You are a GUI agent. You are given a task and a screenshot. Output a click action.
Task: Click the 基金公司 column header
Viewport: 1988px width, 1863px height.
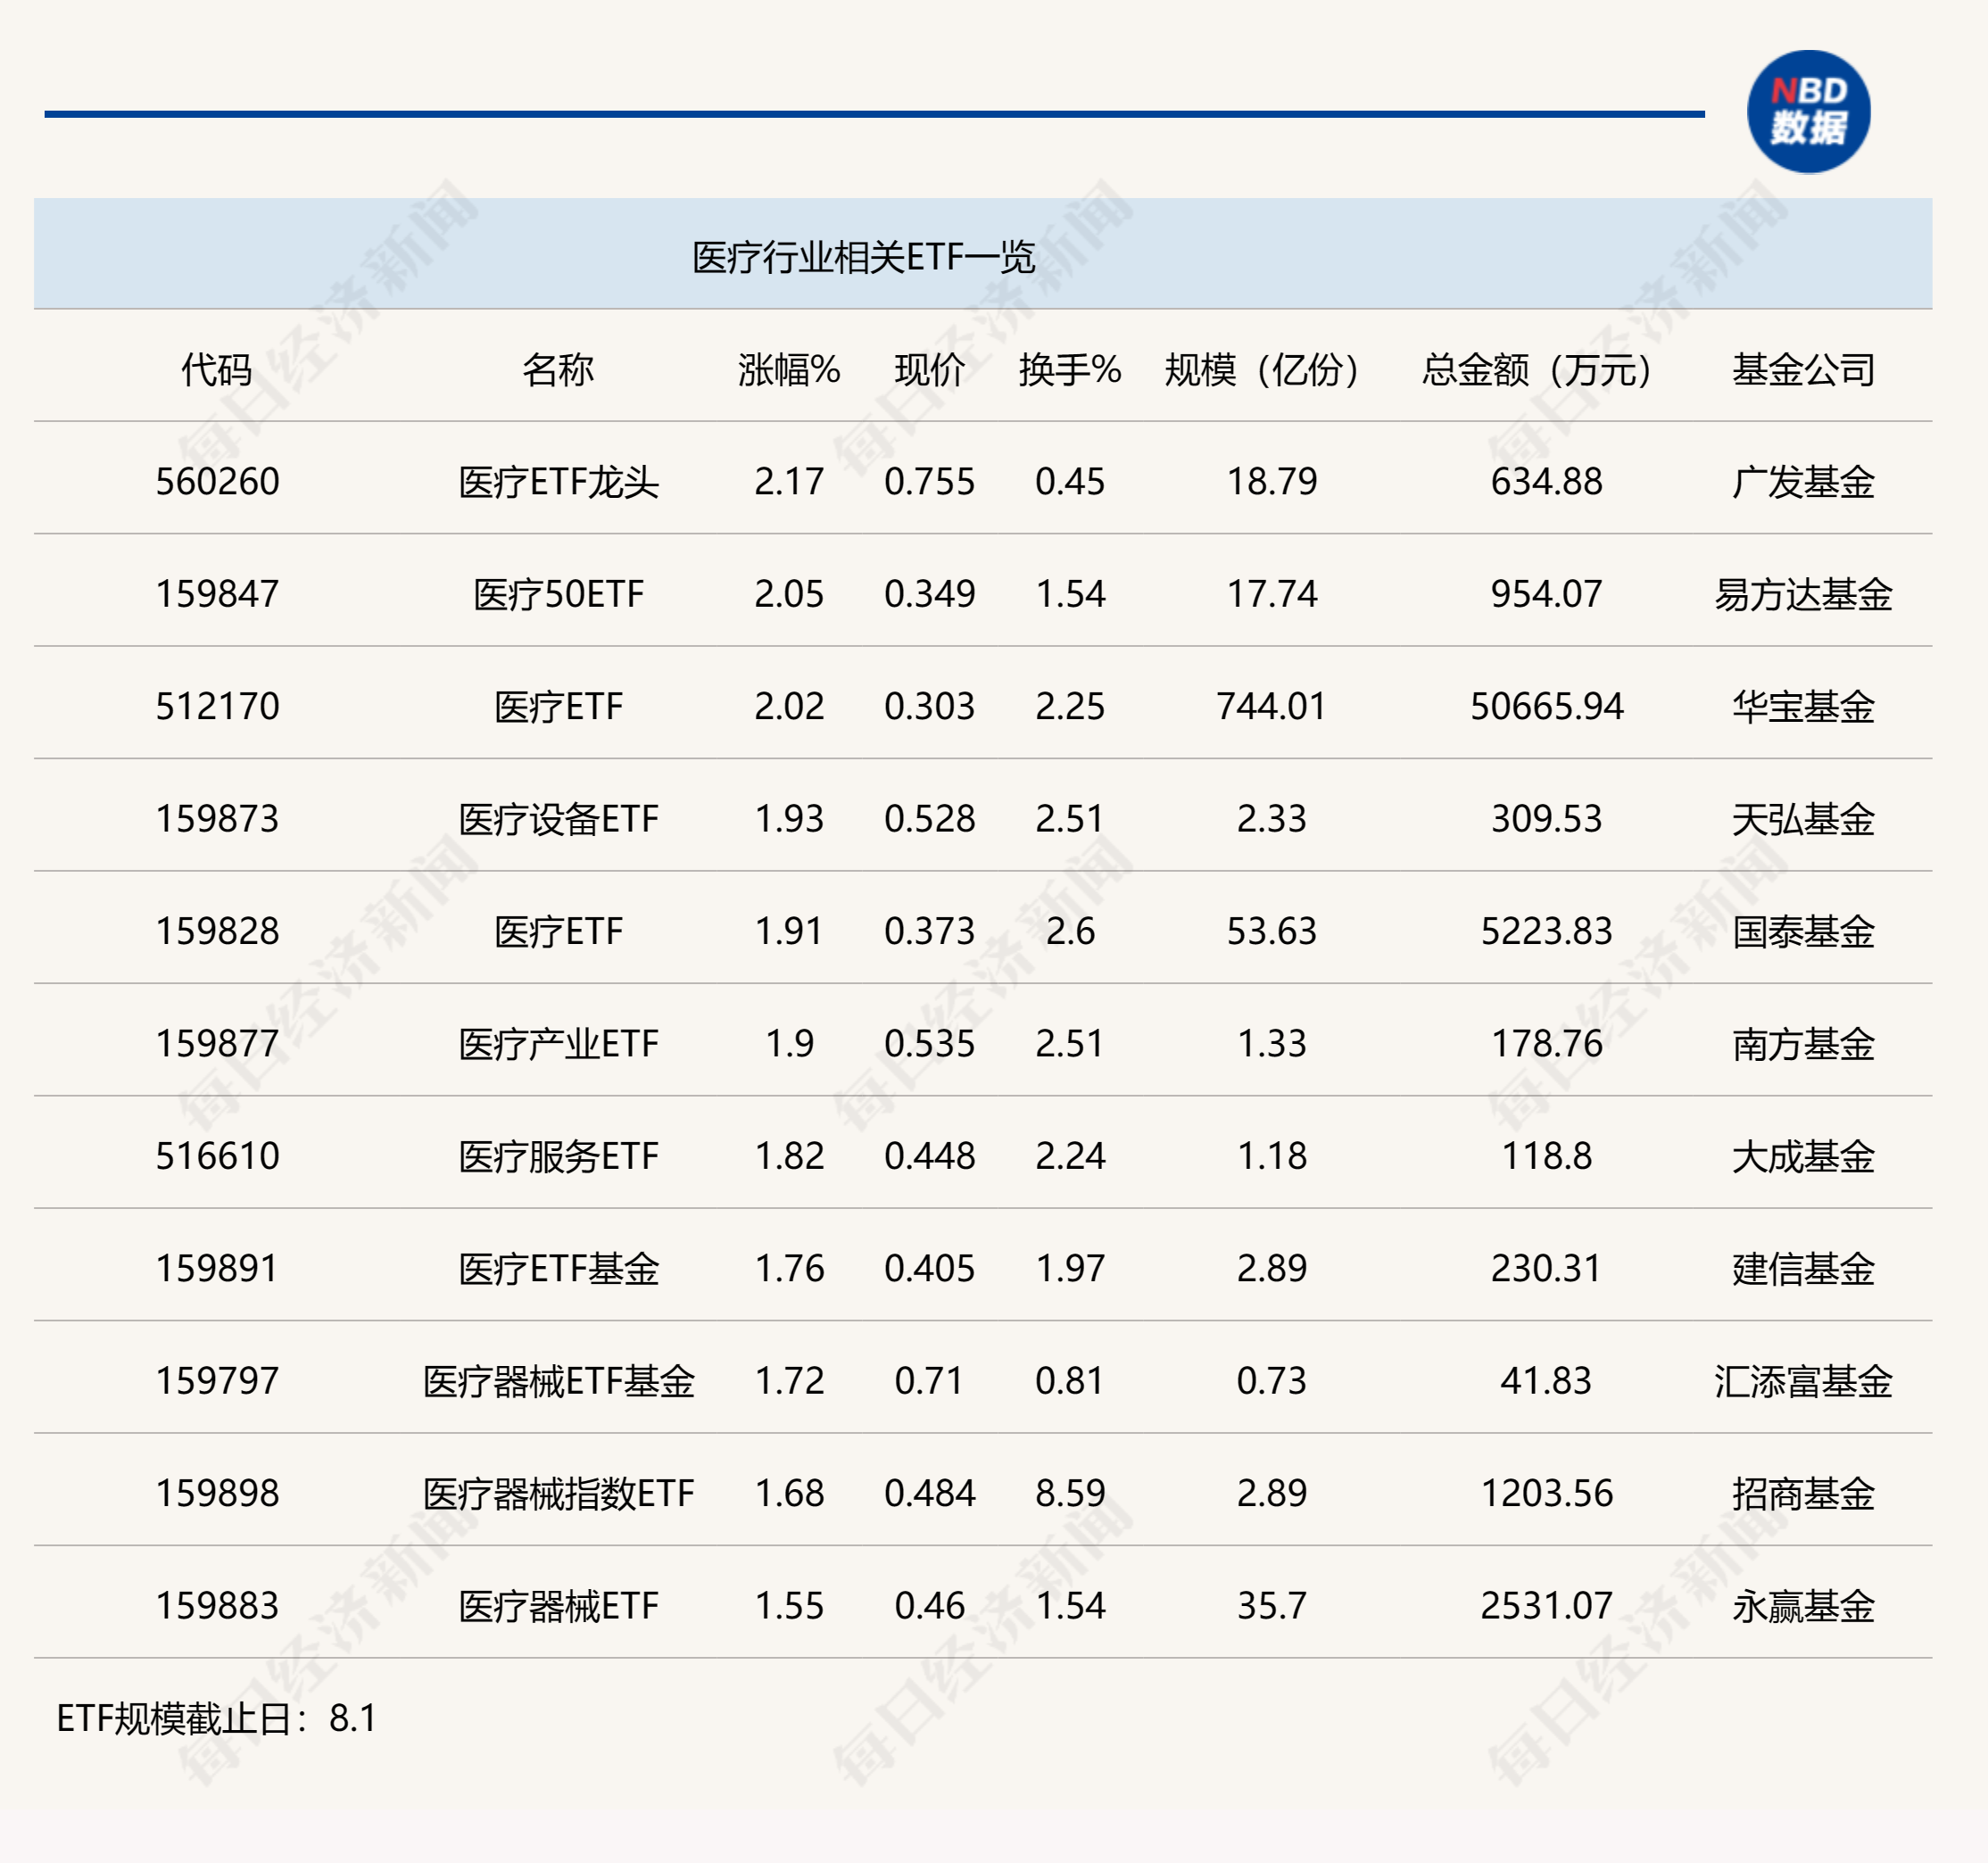click(x=1803, y=370)
